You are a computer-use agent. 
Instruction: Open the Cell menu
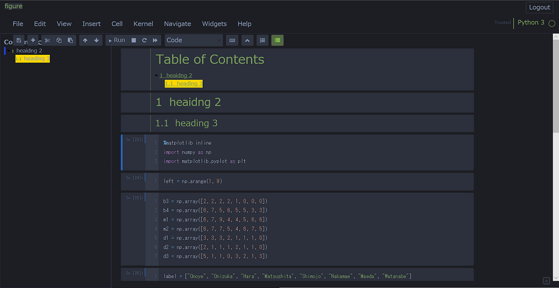(x=117, y=24)
